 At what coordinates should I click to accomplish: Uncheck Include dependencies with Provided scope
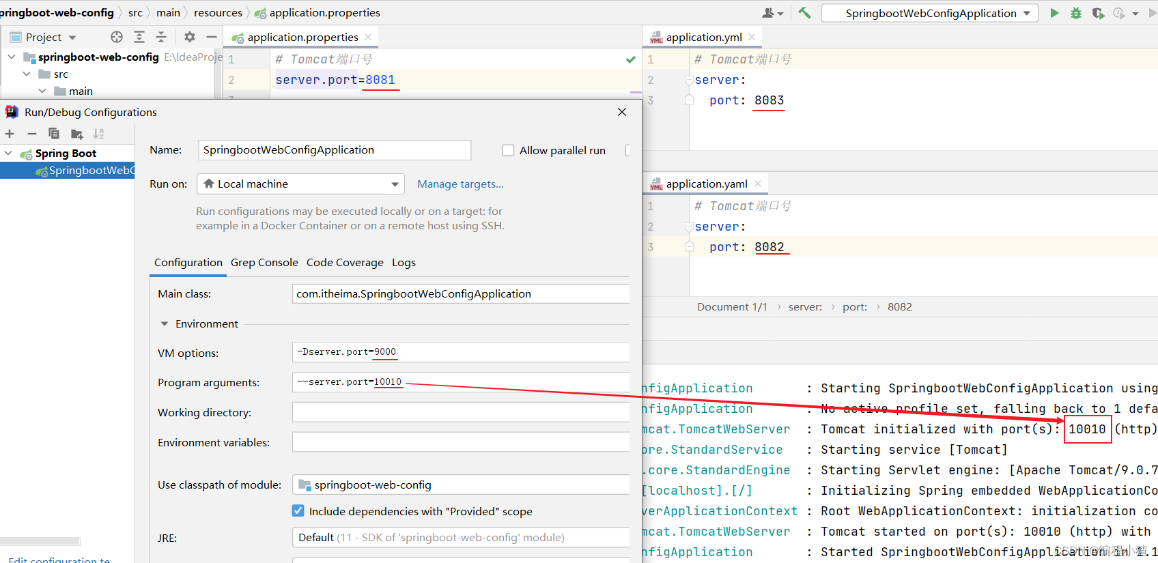tap(298, 511)
